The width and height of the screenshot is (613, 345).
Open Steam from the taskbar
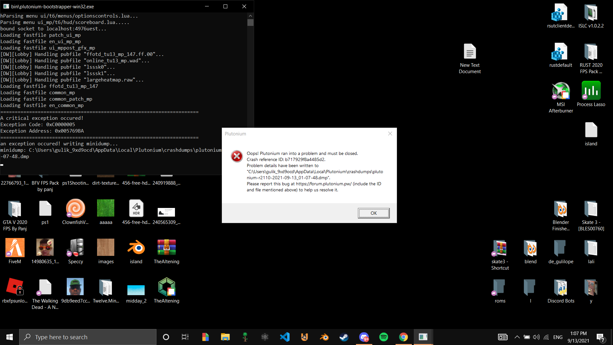[344, 337]
